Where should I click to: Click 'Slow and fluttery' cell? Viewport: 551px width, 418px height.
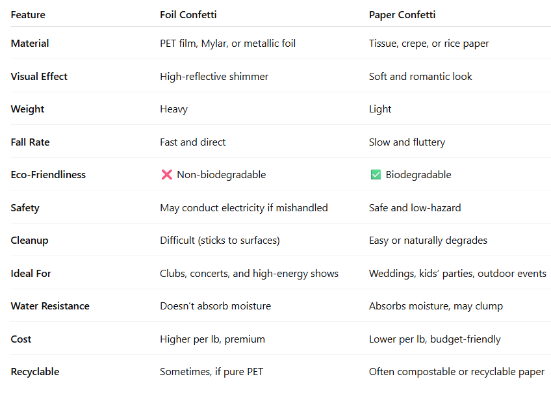[407, 142]
